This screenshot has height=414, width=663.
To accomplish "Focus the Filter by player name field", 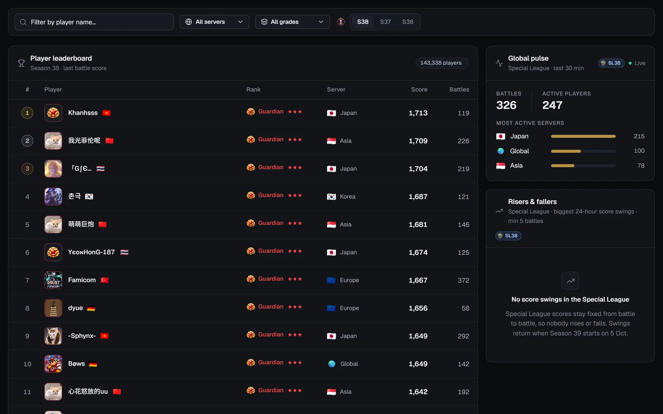I will point(94,22).
